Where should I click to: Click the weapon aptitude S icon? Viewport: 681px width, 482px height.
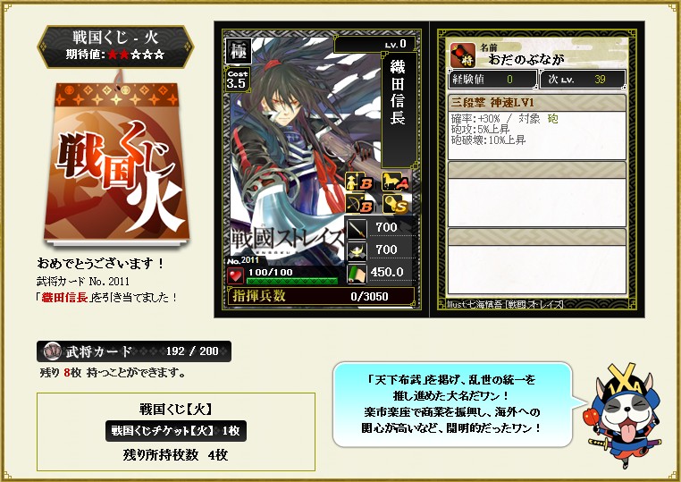pos(395,204)
